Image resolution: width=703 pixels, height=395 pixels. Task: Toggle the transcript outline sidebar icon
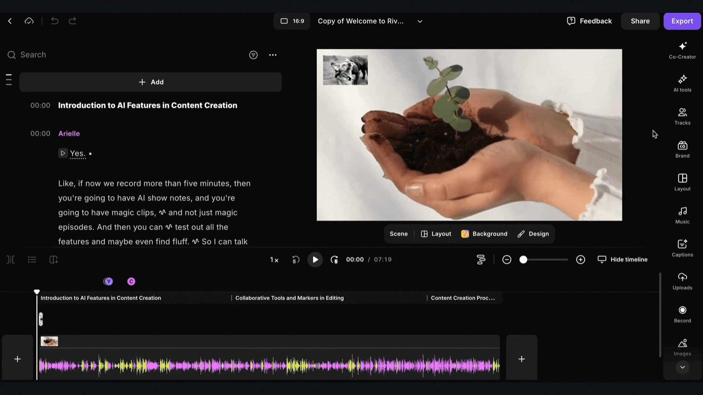[x=9, y=79]
